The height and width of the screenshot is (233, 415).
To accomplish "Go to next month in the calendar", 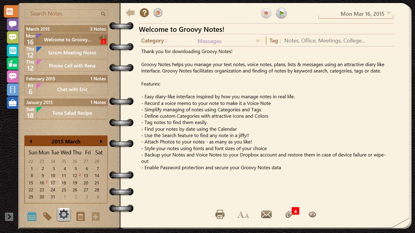I will (x=101, y=142).
